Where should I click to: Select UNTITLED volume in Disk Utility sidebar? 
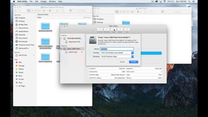(72, 52)
